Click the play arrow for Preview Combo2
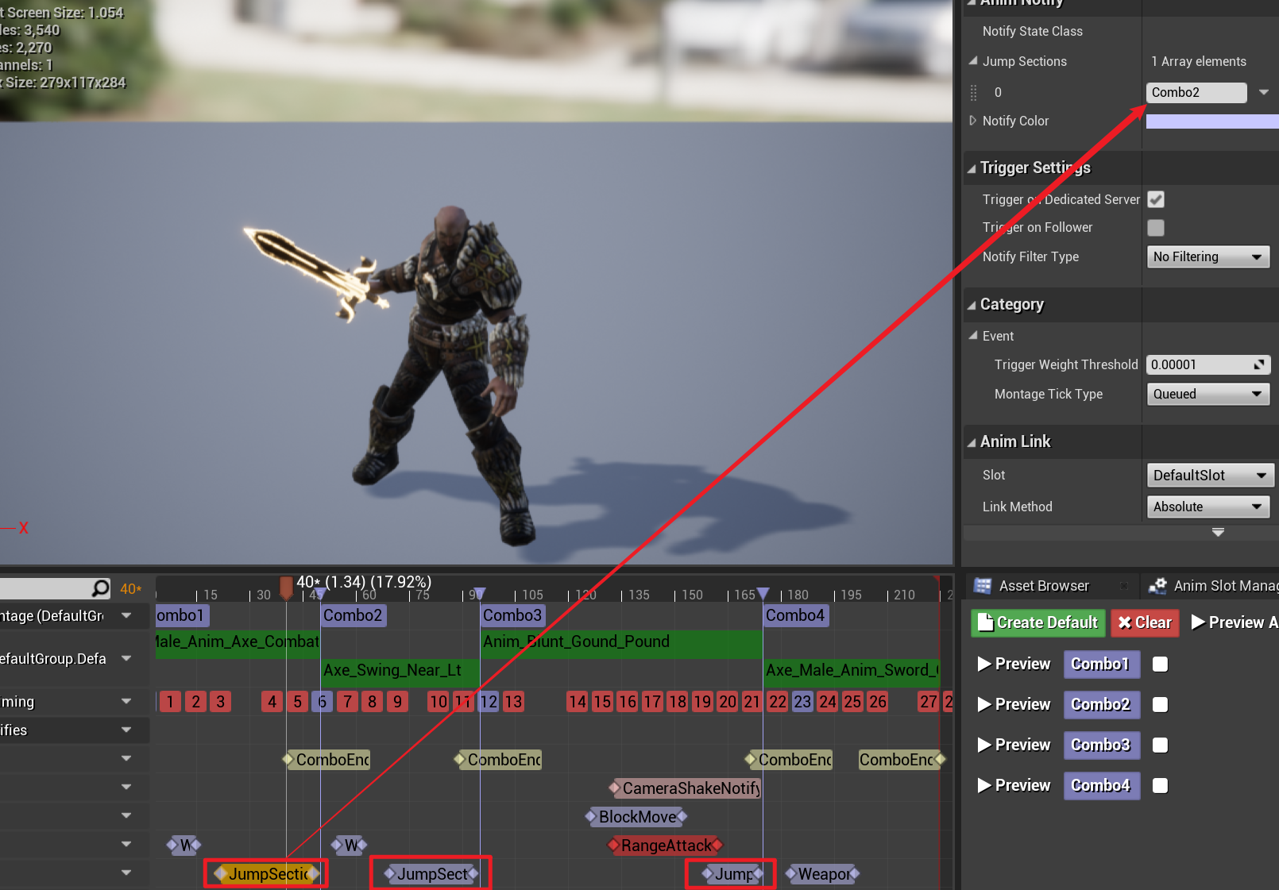Screen dimensions: 1279x890 (x=984, y=704)
